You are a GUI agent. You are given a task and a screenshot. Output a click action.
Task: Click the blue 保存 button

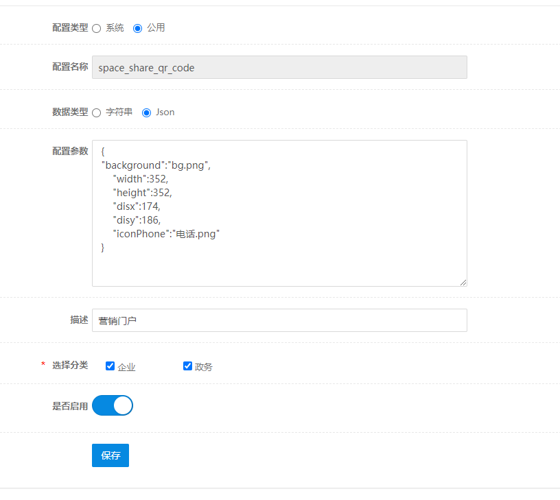point(110,455)
